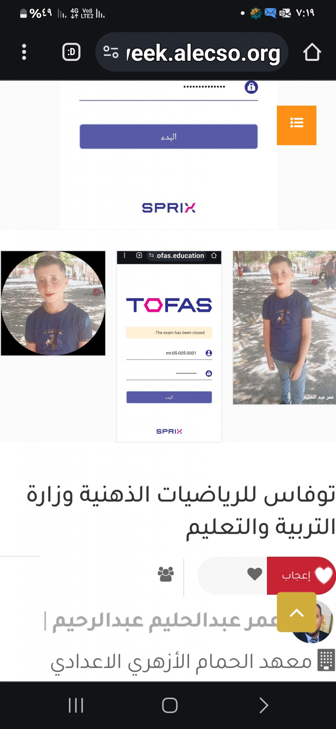Open the full-length boy photo thumbnail
Image resolution: width=336 pixels, height=729 pixels.
(284, 328)
